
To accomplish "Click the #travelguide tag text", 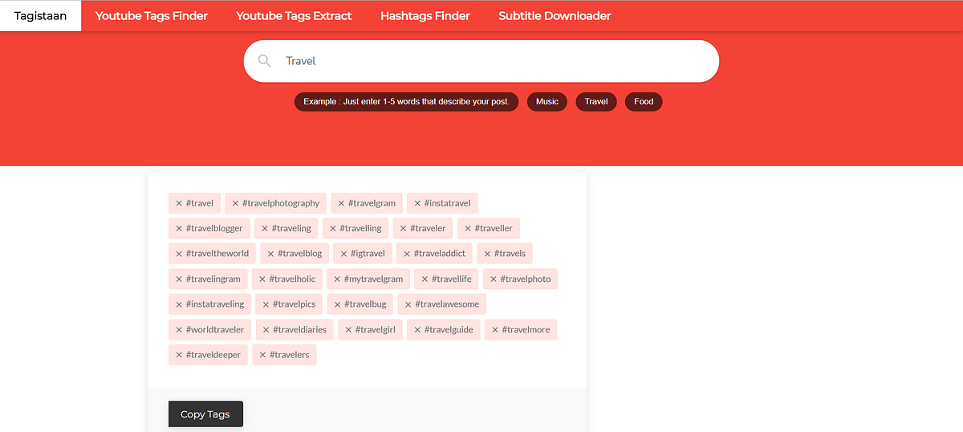I will pyautogui.click(x=449, y=329).
